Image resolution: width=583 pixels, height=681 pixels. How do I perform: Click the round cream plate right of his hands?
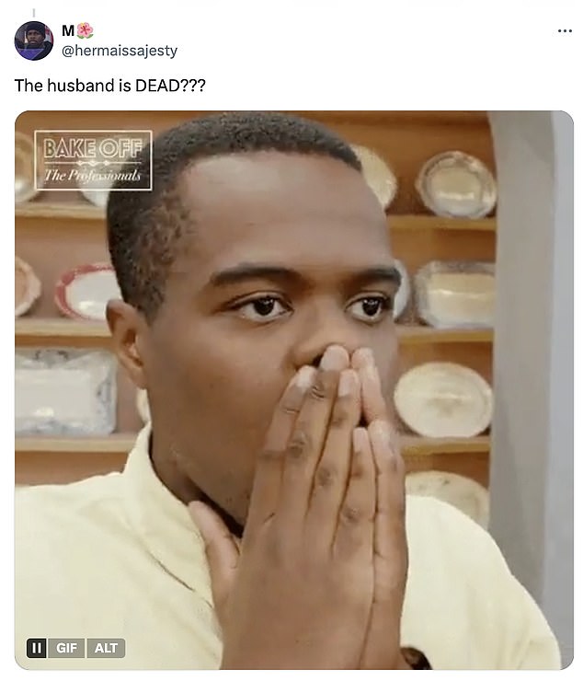[443, 399]
